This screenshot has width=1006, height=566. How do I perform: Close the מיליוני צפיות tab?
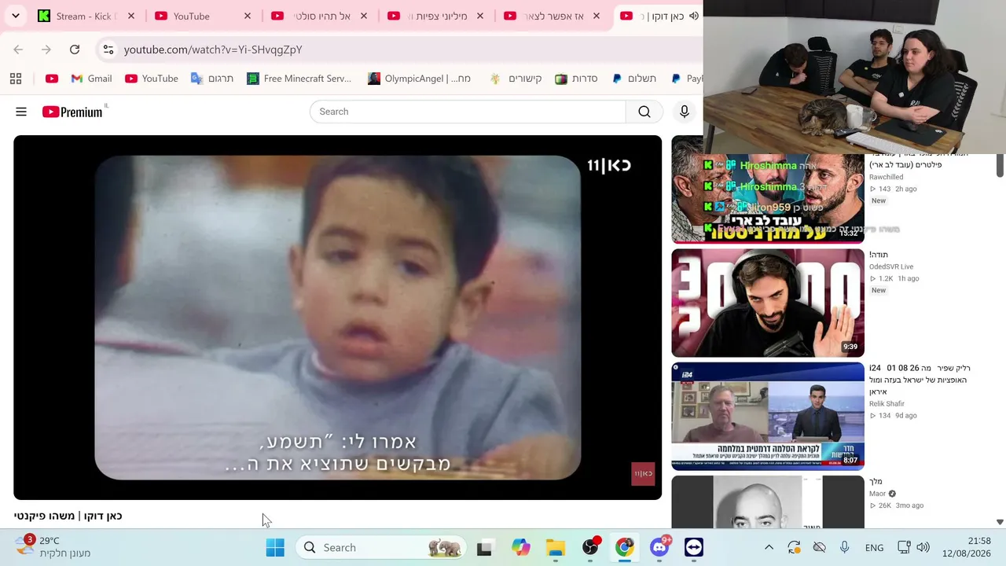[480, 16]
